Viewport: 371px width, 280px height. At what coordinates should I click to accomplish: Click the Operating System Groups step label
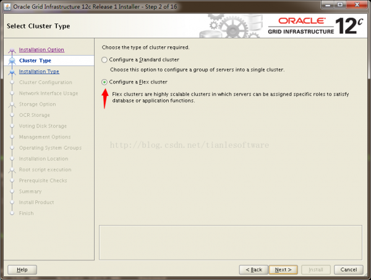[x=50, y=148]
